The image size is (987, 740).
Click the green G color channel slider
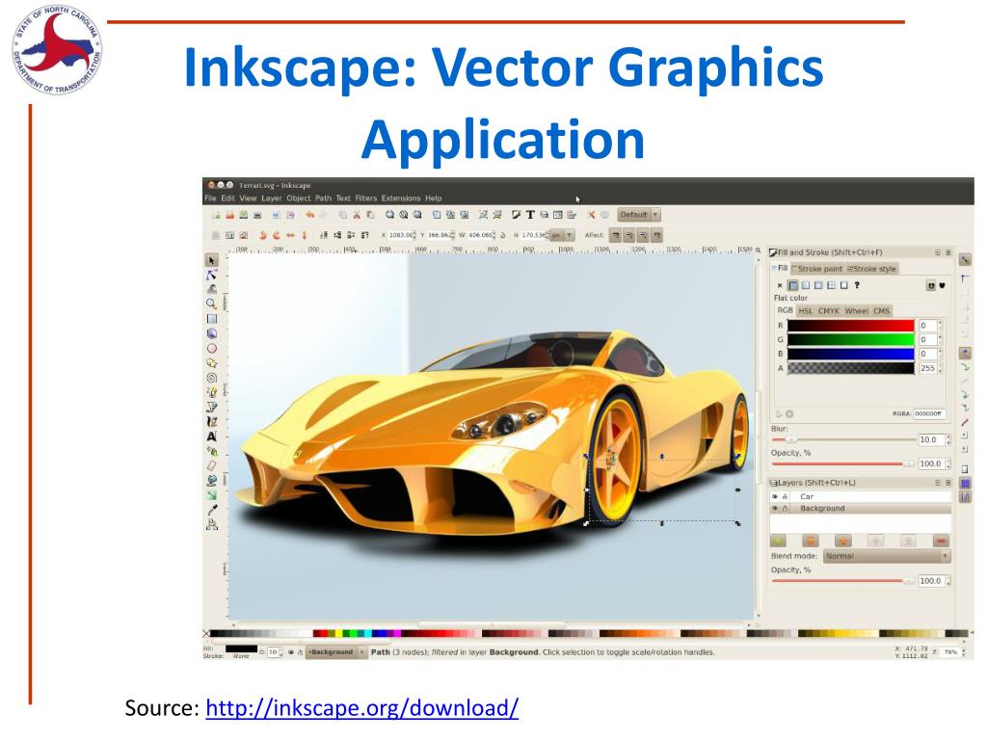click(850, 340)
